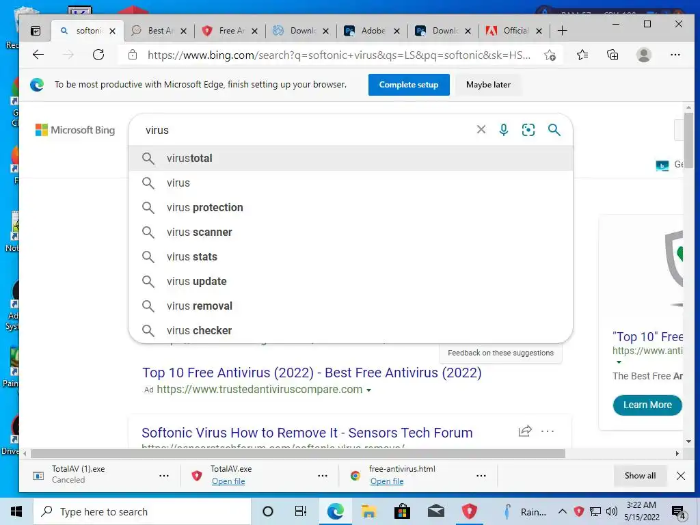Show all downloads
The image size is (700, 525).
pyautogui.click(x=640, y=476)
